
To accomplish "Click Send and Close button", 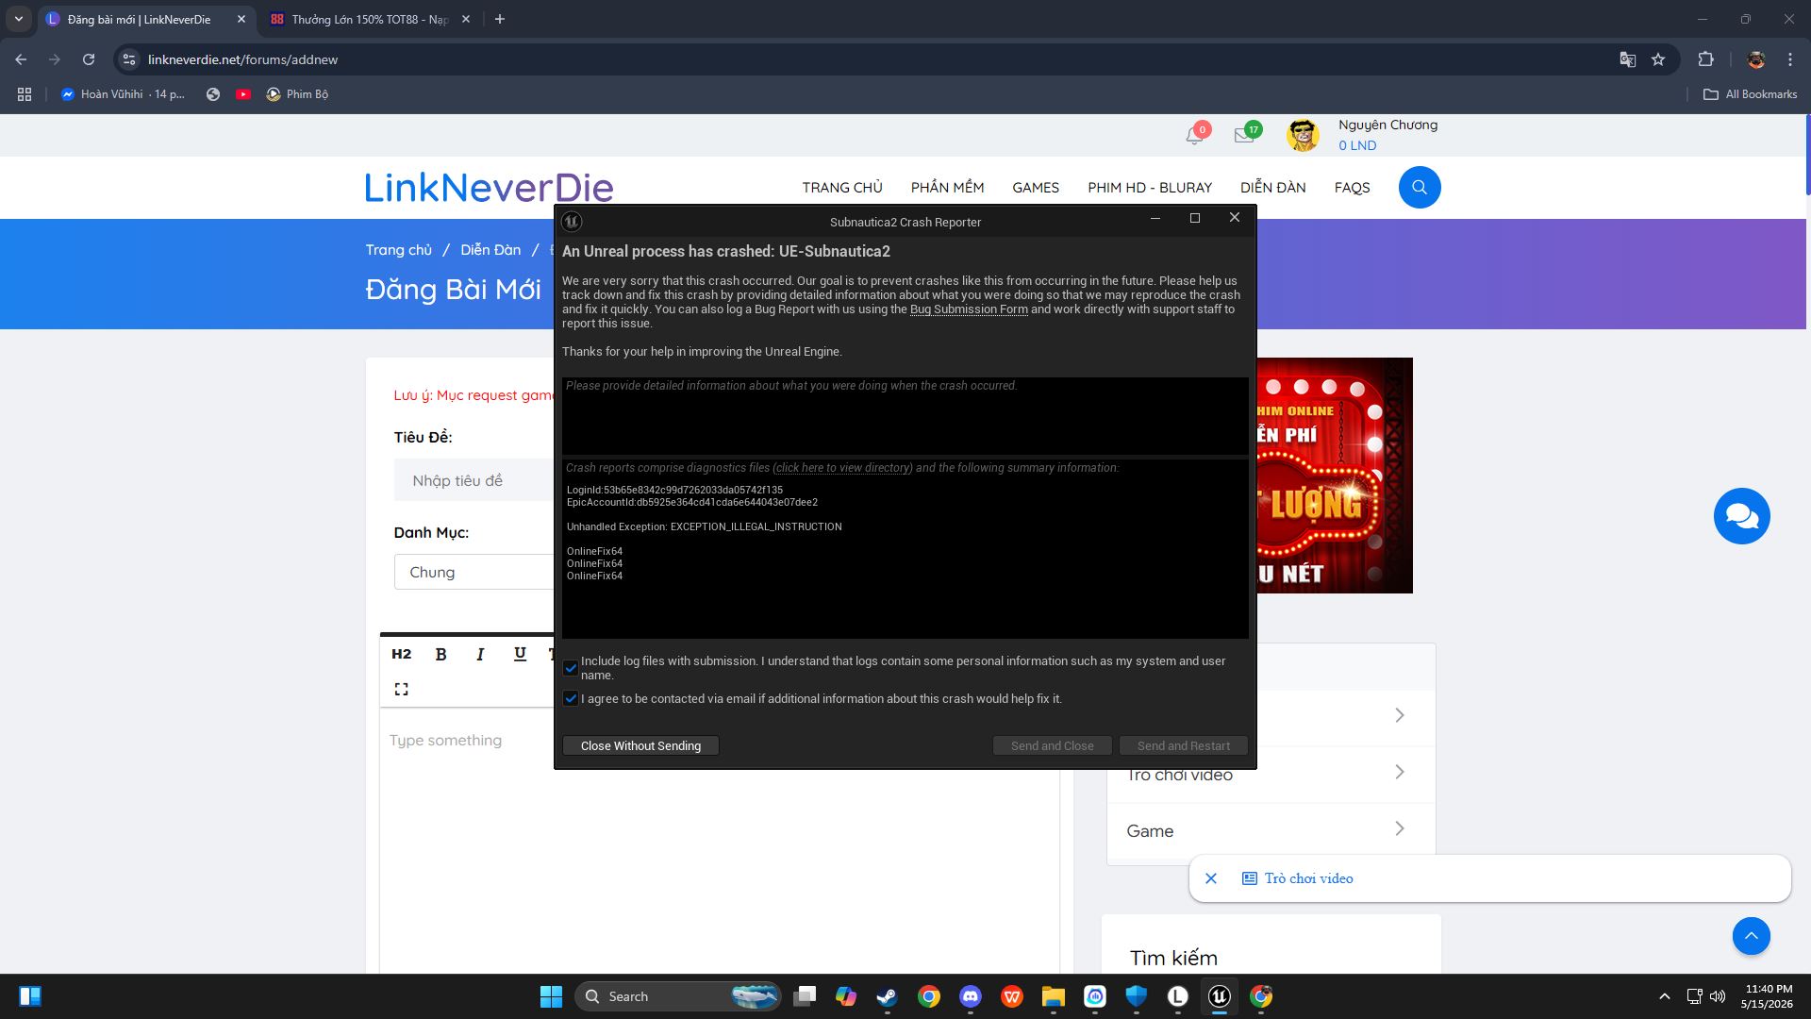I will click(1052, 746).
